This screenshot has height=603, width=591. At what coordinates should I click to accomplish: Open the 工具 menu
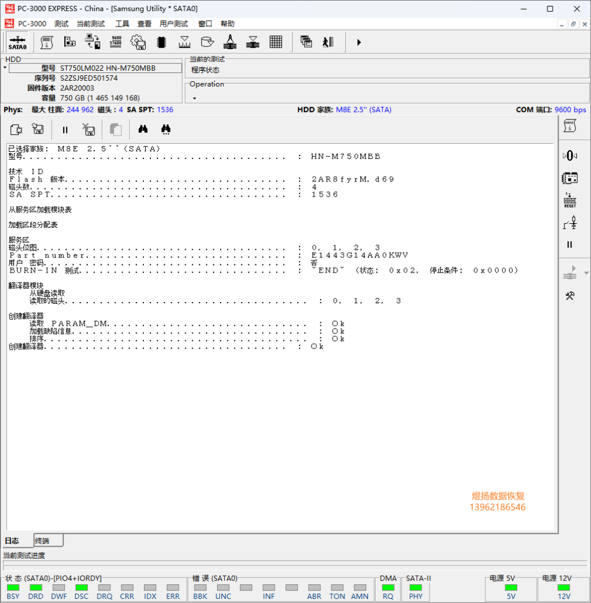(x=122, y=24)
